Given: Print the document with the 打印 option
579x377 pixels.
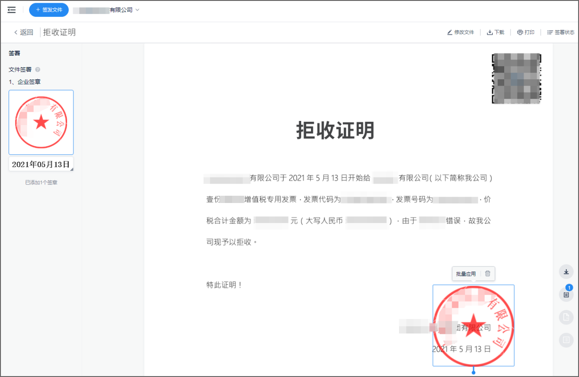Looking at the screenshot, I should (x=525, y=33).
